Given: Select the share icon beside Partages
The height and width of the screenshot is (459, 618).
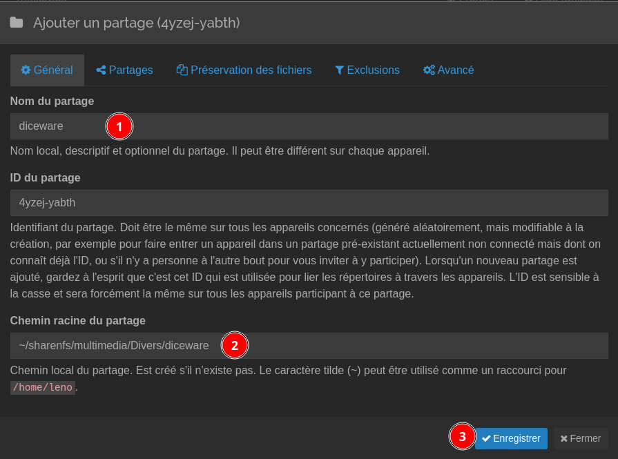Looking at the screenshot, I should pyautogui.click(x=100, y=70).
